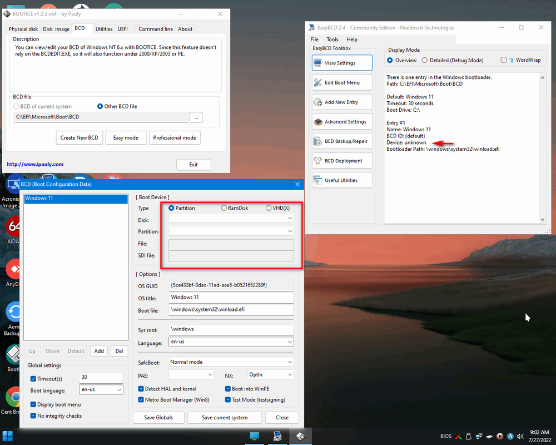The image size is (556, 445).
Task: Click the BOOTICE taskbar icon
Action: pyautogui.click(x=300, y=436)
